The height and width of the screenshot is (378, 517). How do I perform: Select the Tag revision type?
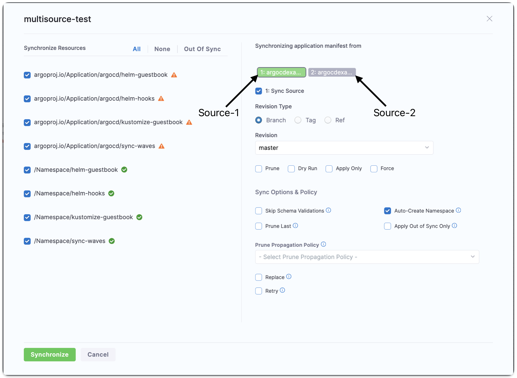[x=298, y=120]
